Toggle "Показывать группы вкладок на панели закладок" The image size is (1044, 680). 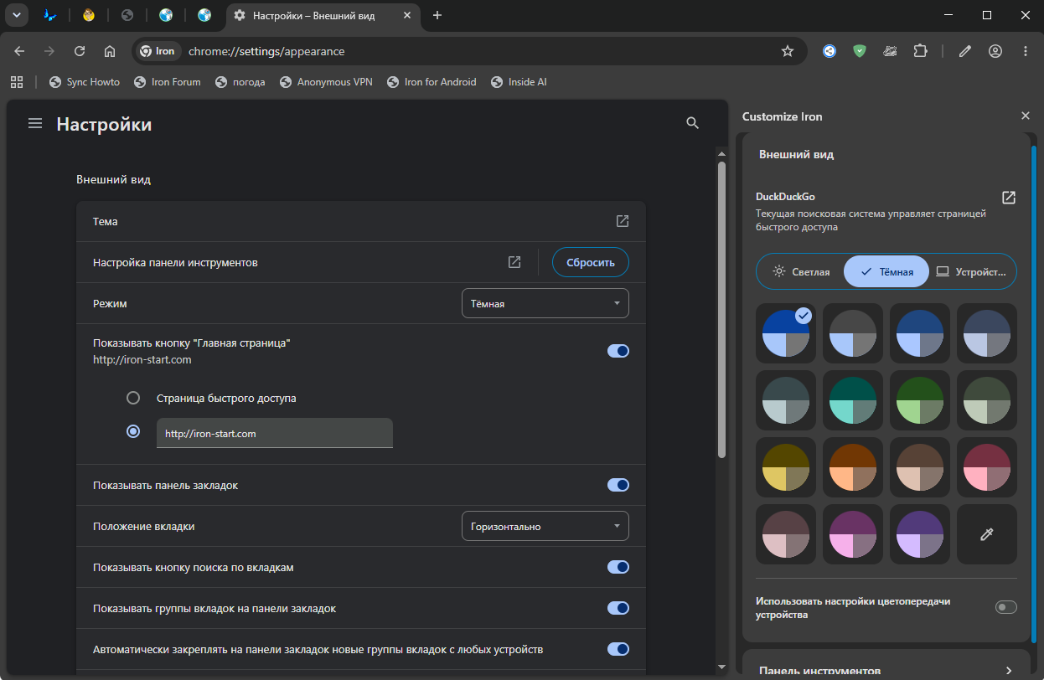618,608
